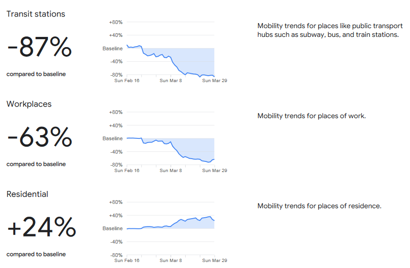This screenshot has height=268, width=410.
Task: Click the +80% label on workplaces chart
Action: point(116,112)
